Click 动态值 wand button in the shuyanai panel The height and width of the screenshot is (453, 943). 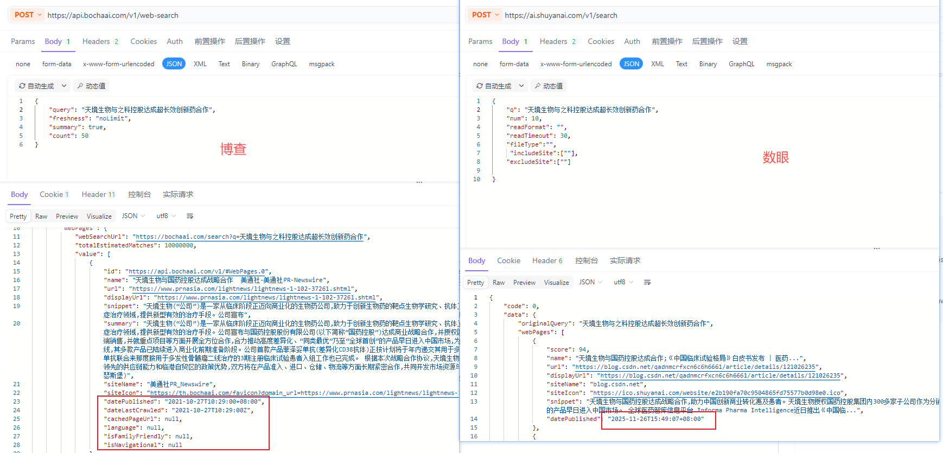point(549,86)
